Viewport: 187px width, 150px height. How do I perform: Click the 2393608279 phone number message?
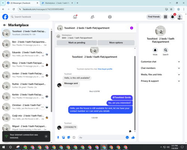click(70, 127)
